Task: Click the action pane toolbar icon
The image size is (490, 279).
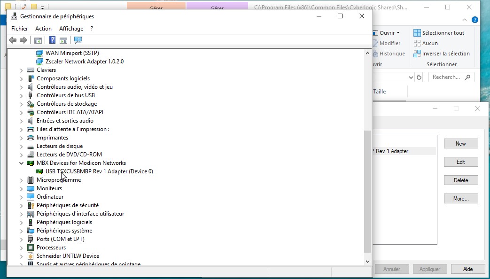Action: point(63,40)
